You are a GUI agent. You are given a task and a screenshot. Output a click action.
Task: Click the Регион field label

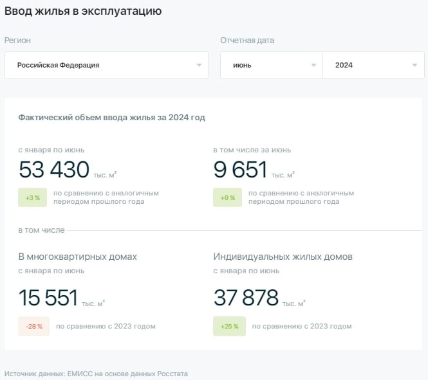(x=17, y=41)
